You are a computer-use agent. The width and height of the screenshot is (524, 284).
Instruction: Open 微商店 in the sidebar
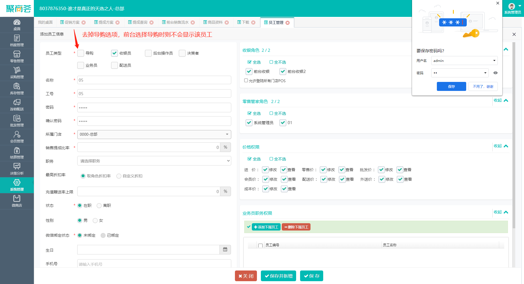tap(17, 201)
